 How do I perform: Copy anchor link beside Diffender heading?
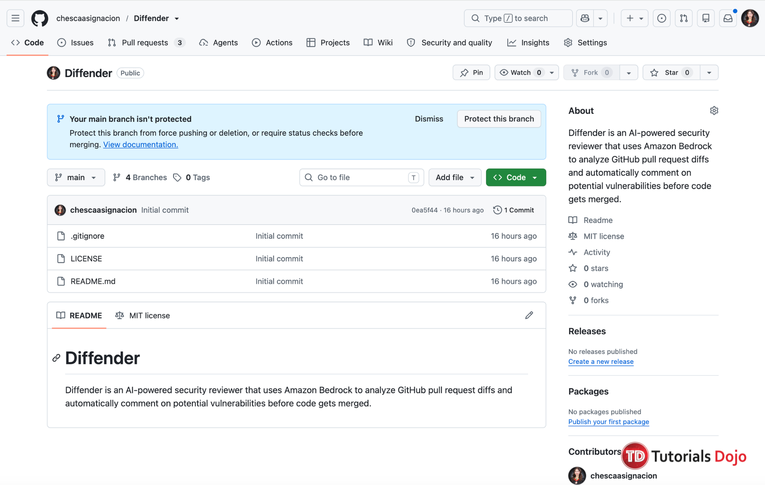click(56, 358)
